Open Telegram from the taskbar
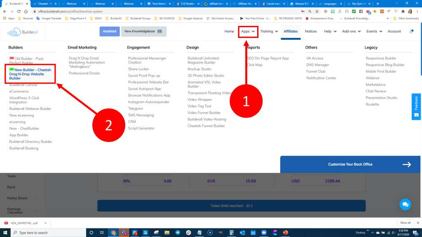This screenshot has width=422, height=237. click(178, 233)
